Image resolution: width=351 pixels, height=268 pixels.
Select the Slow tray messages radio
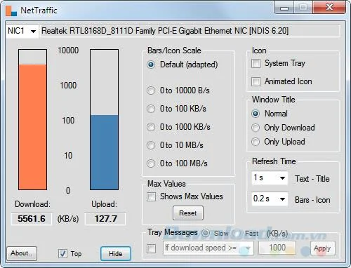(206, 233)
